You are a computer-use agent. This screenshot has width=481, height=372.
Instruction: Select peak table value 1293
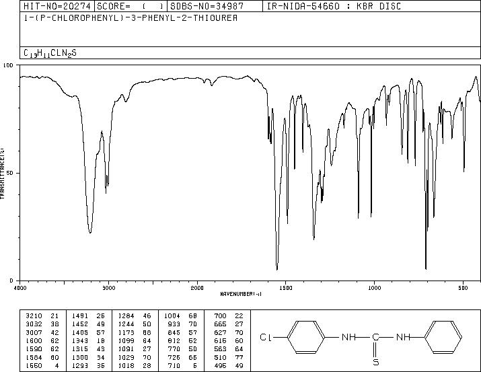point(80,365)
